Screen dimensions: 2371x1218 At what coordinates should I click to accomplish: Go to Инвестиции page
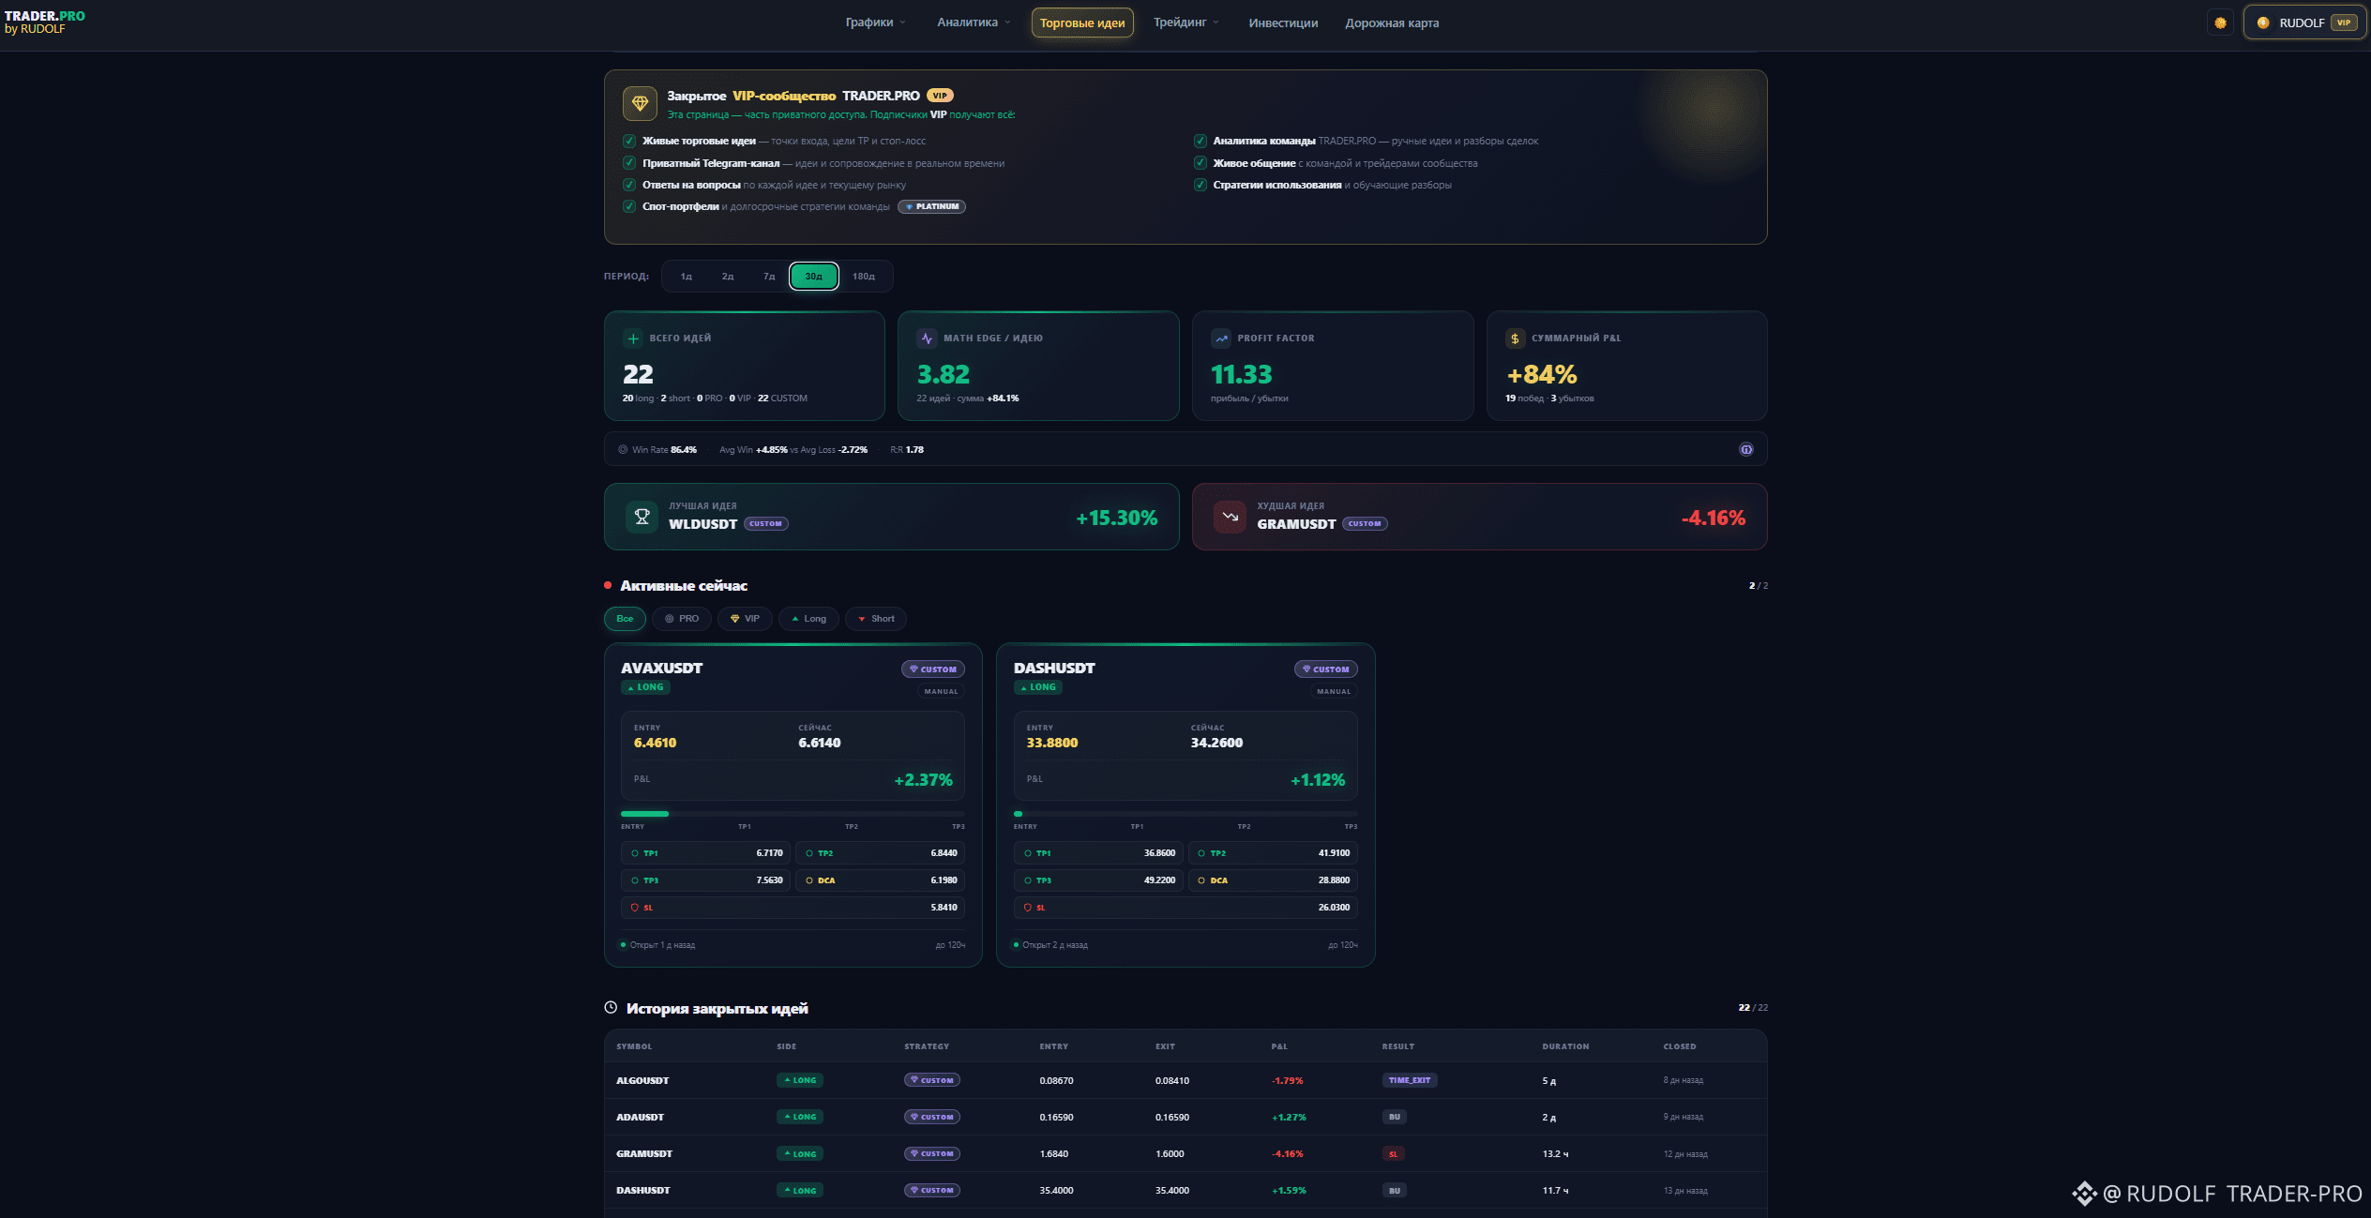tap(1283, 23)
